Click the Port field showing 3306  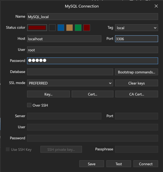click(137, 39)
